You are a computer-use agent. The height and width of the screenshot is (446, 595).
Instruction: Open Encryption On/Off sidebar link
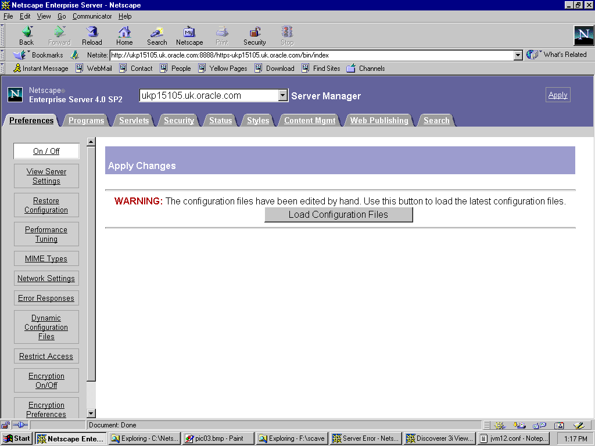[46, 380]
